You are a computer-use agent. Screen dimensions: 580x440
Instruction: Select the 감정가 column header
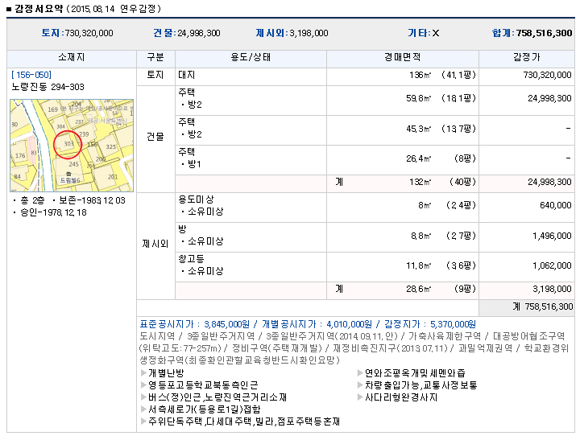click(527, 57)
